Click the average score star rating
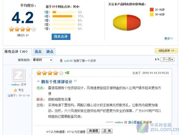This screenshot has height=135, width=181. (22, 29)
